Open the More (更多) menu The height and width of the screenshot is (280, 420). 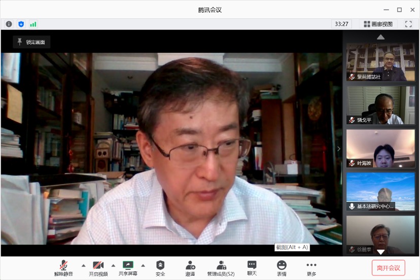pos(311,267)
